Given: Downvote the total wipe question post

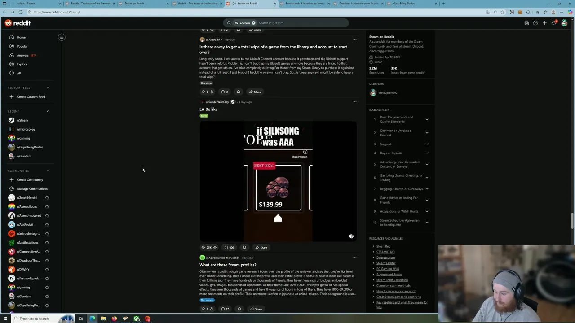Looking at the screenshot, I should pyautogui.click(x=212, y=92).
